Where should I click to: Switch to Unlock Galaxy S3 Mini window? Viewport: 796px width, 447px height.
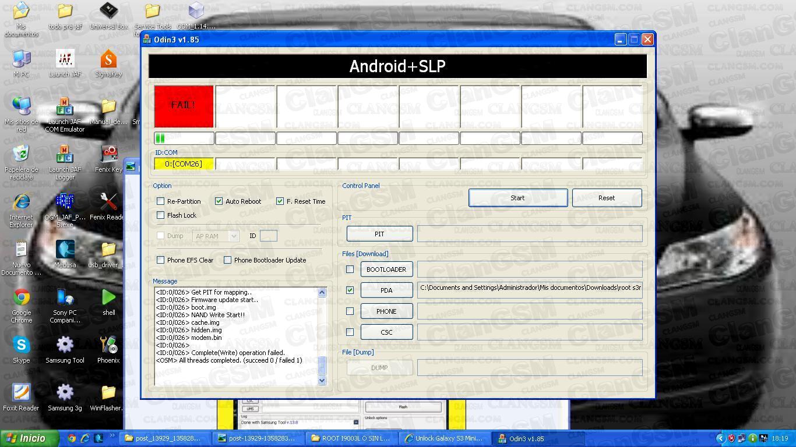point(443,438)
